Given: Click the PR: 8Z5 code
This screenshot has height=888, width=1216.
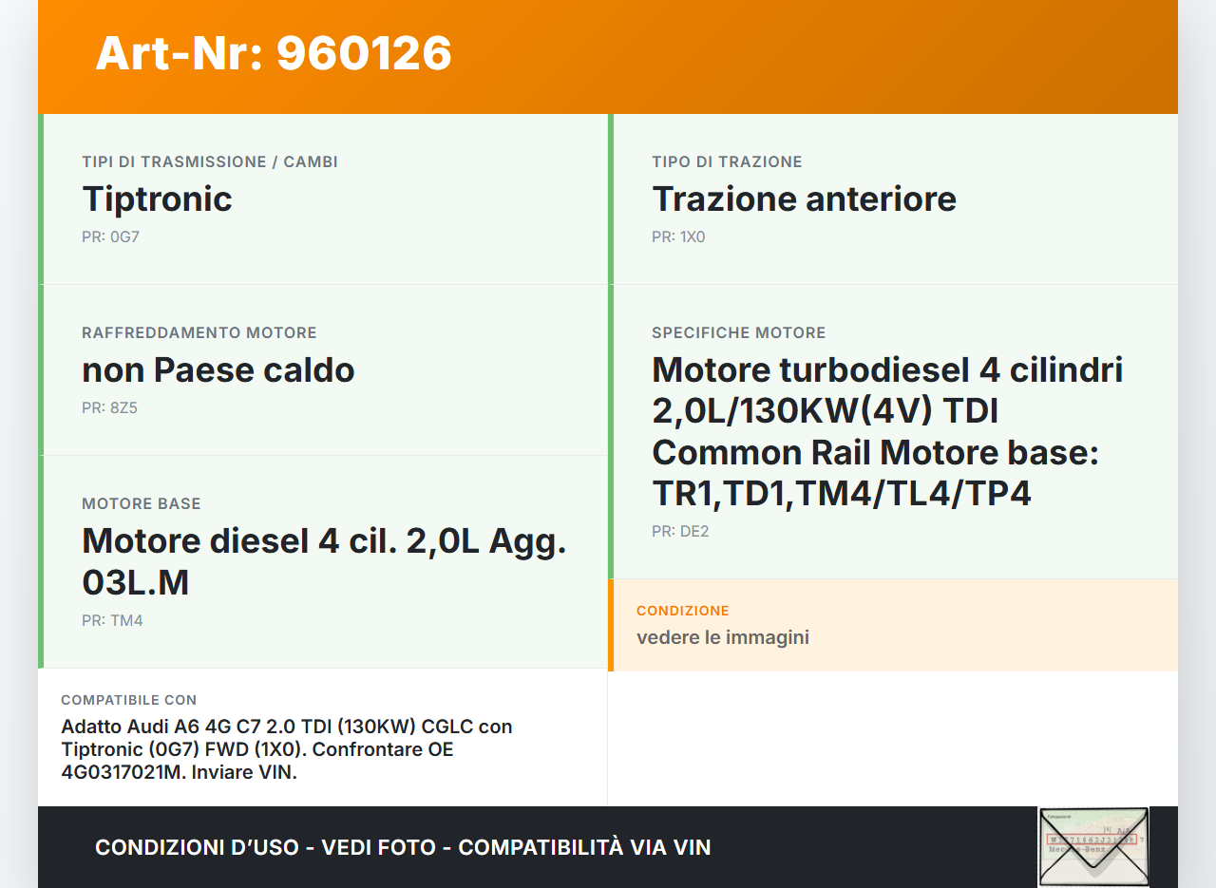Looking at the screenshot, I should (x=110, y=407).
